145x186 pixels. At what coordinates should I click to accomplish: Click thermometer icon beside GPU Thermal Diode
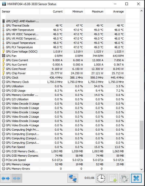coord(4,25)
